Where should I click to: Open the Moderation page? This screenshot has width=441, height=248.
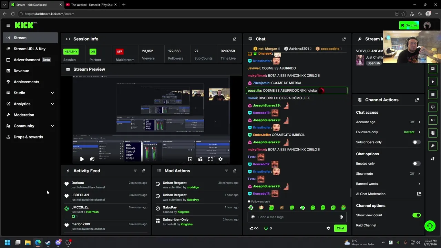tap(30, 115)
